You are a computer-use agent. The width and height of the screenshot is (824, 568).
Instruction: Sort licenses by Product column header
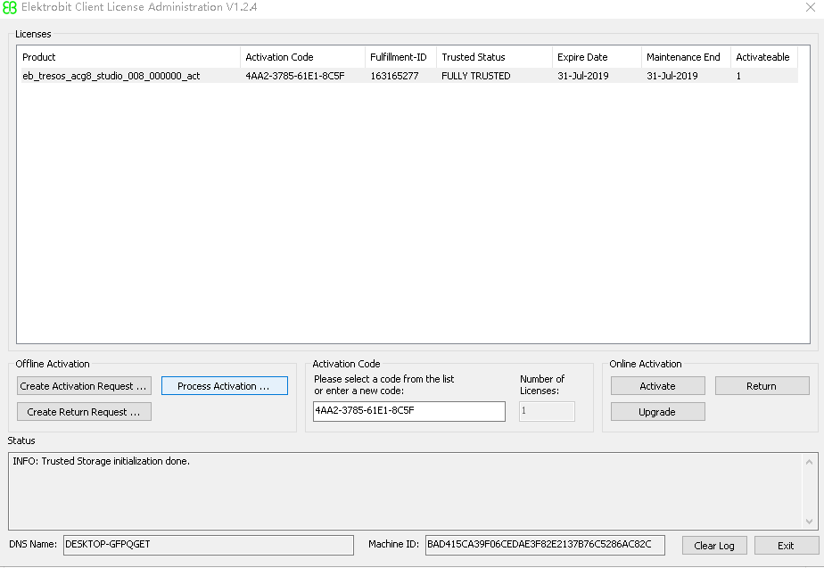[128, 57]
